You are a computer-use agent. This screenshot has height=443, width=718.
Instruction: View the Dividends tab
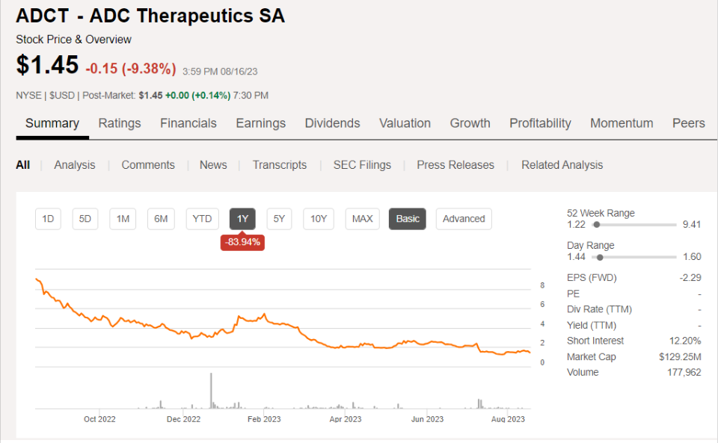click(x=332, y=123)
